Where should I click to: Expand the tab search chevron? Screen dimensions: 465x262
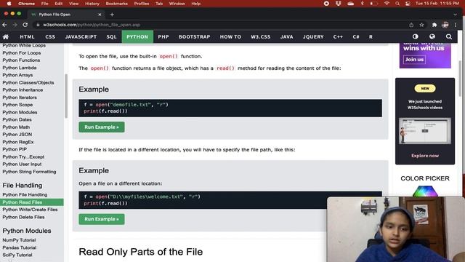tap(455, 15)
